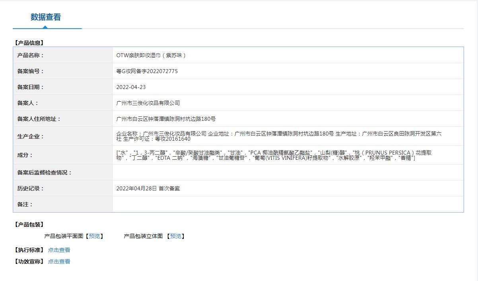478x281 pixels.
Task: Click the 产品名称 row label
Action: (31, 55)
